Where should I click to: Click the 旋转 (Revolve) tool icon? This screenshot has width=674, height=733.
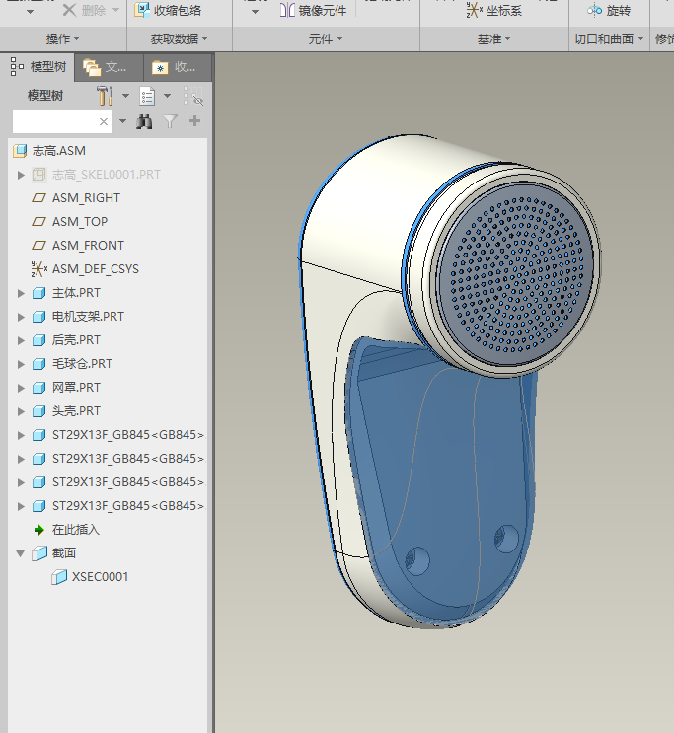click(594, 10)
